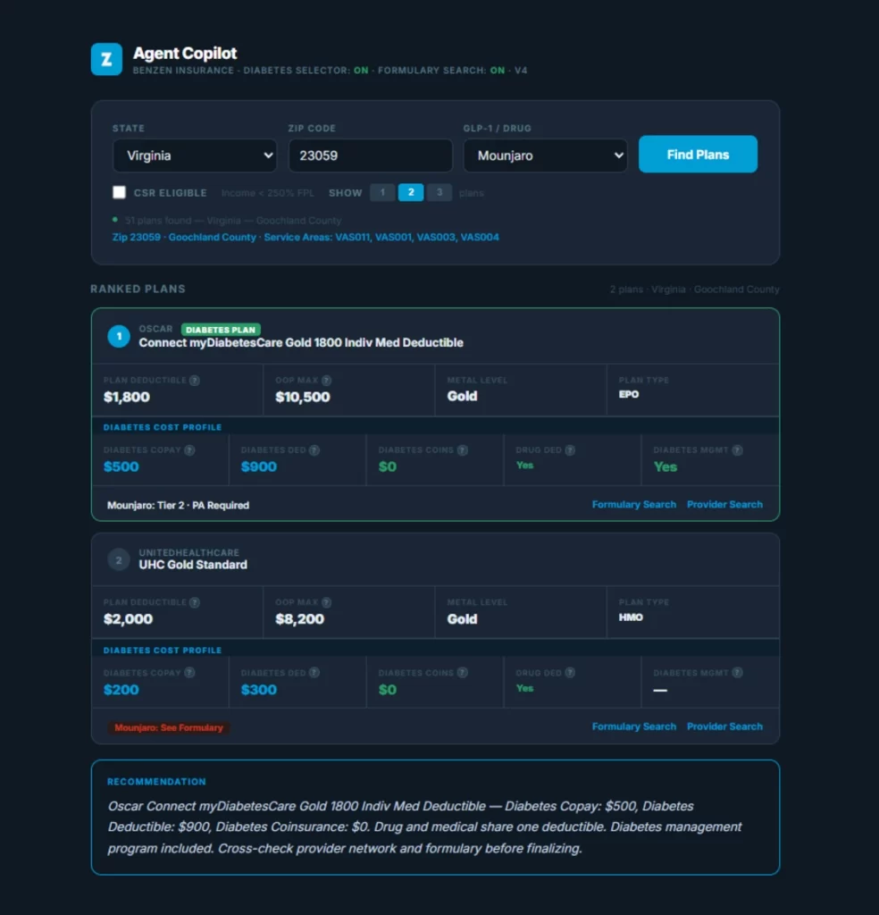The image size is (879, 915).
Task: Tick the CSR Eligible checkbox
Action: [119, 193]
